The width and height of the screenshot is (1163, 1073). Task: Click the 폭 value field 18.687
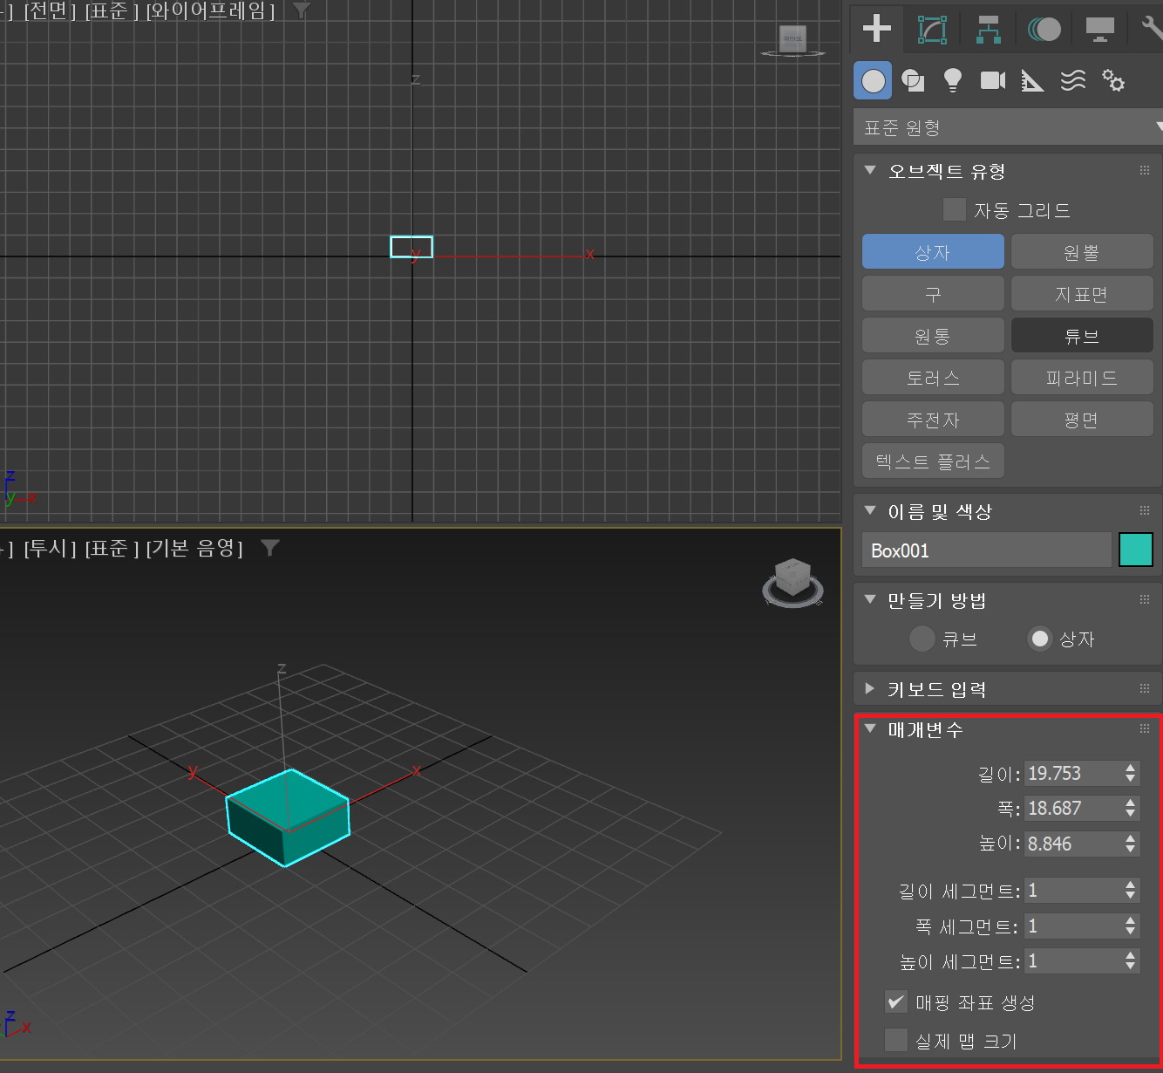click(1072, 808)
